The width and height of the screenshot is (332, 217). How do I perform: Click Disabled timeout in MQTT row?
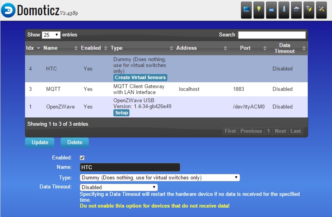click(282, 89)
